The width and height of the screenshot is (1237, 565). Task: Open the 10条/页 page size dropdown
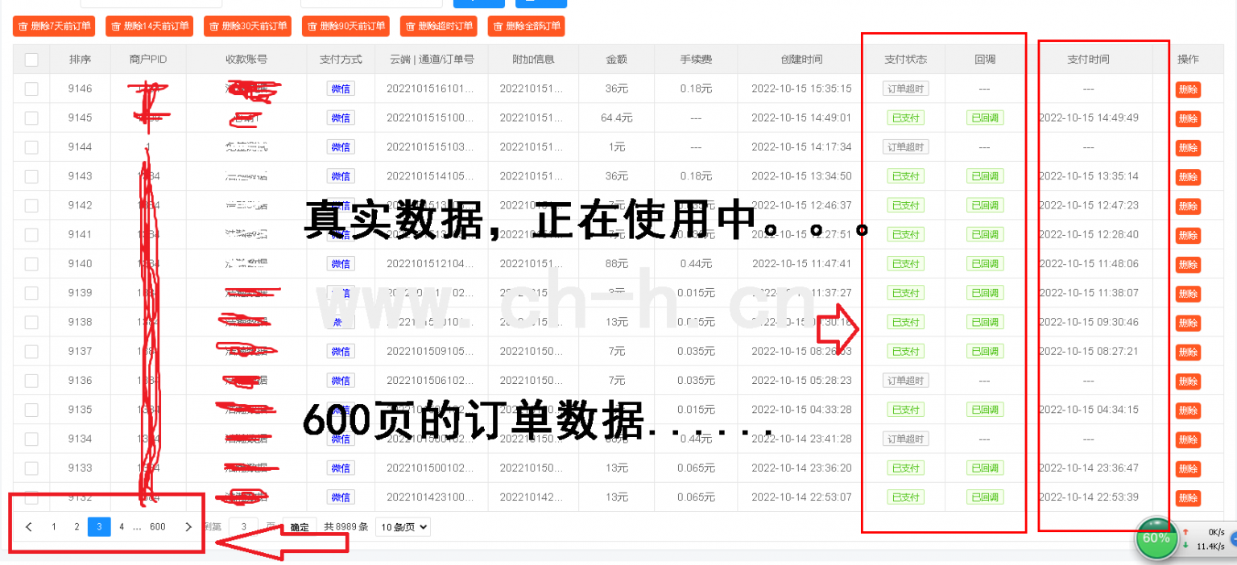click(x=403, y=527)
